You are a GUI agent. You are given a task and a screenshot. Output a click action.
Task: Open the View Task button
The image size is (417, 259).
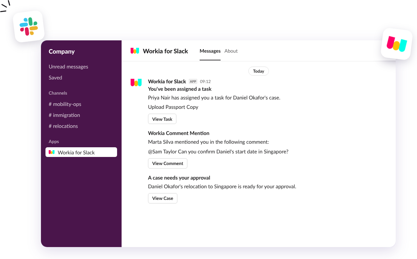162,119
